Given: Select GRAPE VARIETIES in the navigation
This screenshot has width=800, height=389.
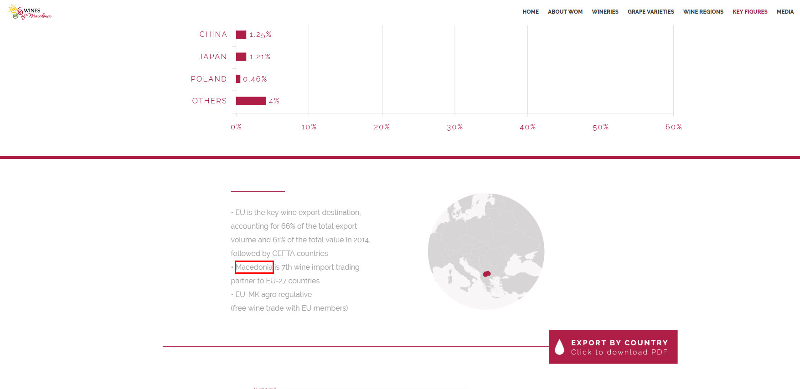Looking at the screenshot, I should tap(650, 12).
